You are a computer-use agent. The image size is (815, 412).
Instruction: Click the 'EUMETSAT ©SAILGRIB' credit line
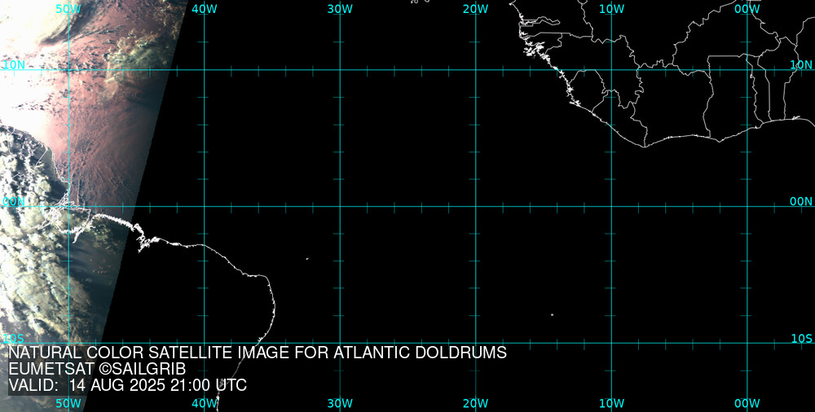click(97, 370)
